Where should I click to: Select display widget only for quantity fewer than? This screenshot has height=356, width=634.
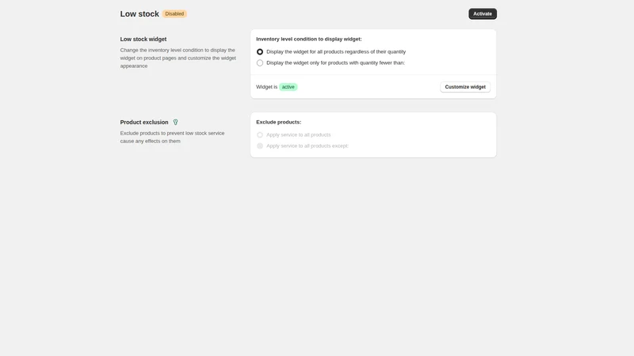click(260, 63)
